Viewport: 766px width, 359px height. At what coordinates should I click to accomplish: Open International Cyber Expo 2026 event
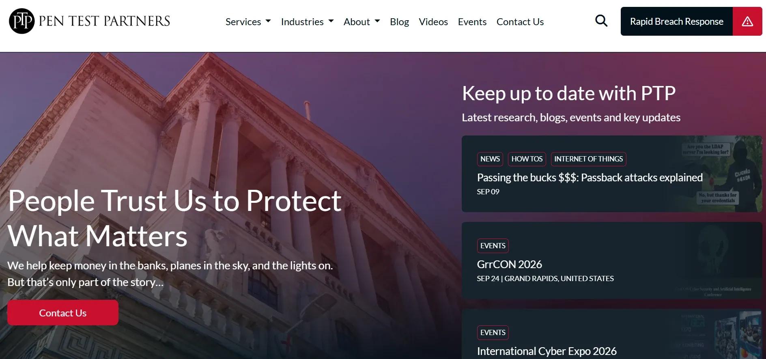pos(547,351)
